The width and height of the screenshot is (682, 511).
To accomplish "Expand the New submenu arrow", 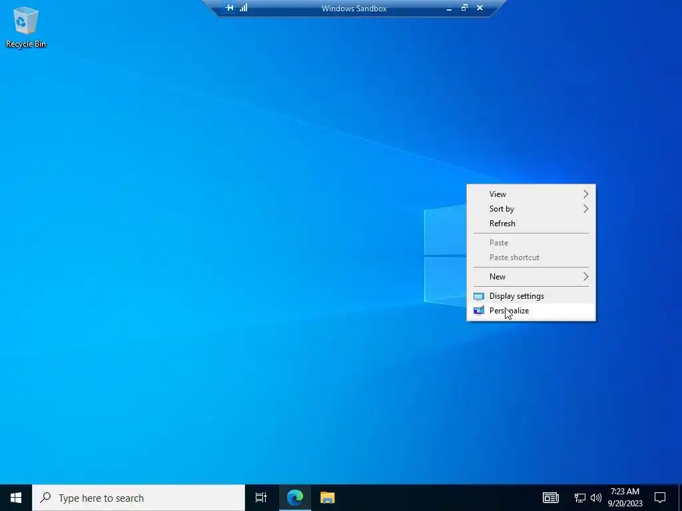I will pyautogui.click(x=585, y=277).
